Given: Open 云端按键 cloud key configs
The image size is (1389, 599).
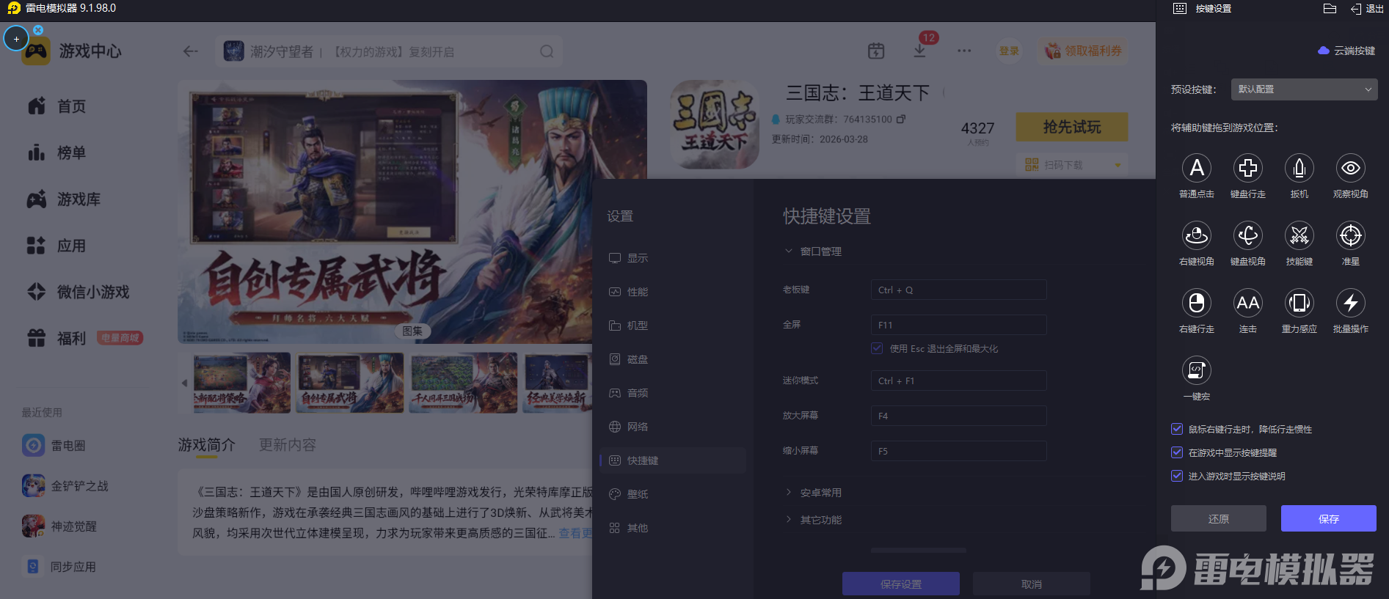Looking at the screenshot, I should tap(1346, 51).
